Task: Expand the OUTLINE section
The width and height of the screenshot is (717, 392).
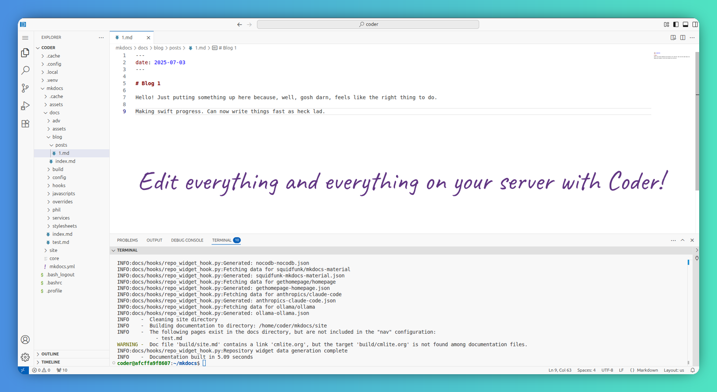Action: (x=50, y=354)
